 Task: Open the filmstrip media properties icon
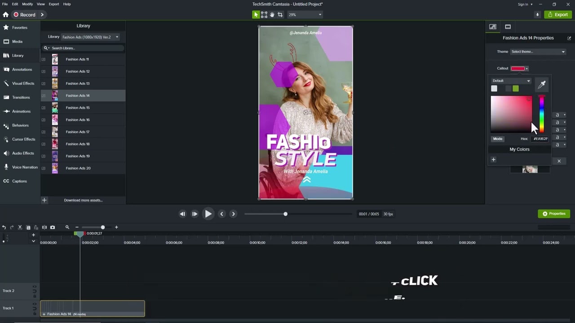(508, 26)
